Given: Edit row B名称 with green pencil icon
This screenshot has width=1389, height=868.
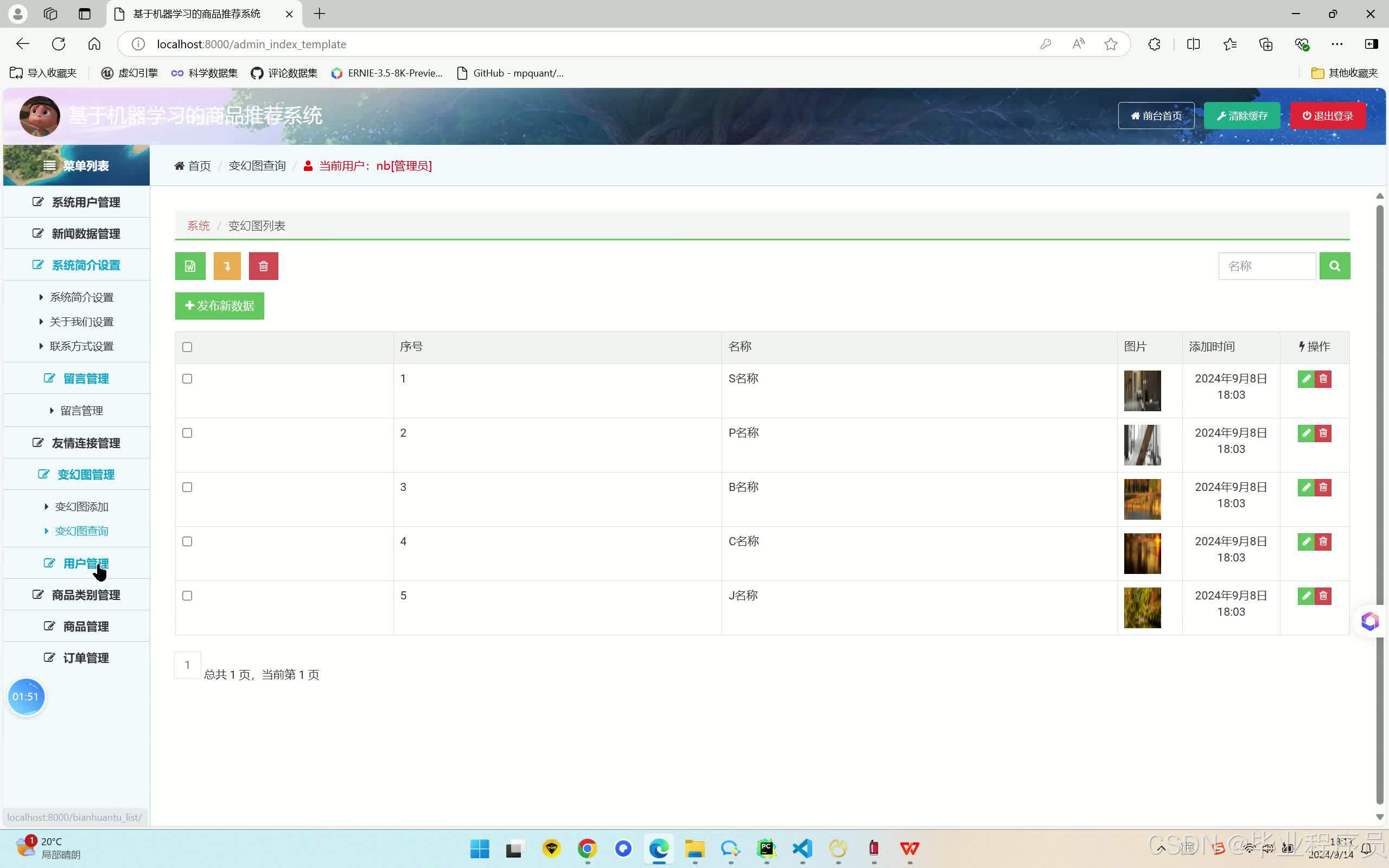Looking at the screenshot, I should (1306, 487).
